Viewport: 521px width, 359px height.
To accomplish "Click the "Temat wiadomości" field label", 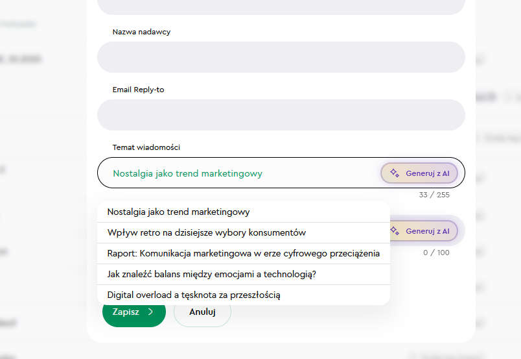I will [x=146, y=147].
